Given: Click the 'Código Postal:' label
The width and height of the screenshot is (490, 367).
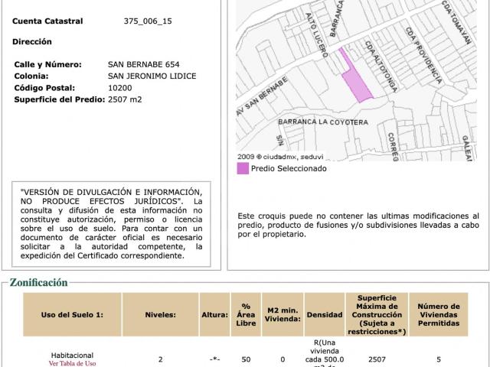Looking at the screenshot, I should tap(44, 88).
